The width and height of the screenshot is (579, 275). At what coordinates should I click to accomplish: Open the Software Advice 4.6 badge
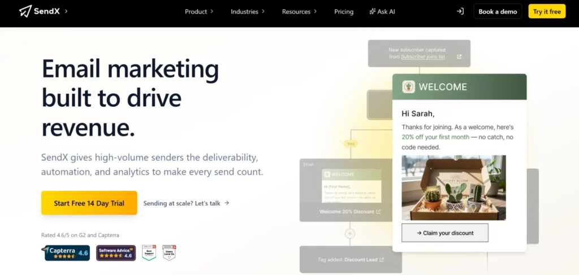point(116,253)
